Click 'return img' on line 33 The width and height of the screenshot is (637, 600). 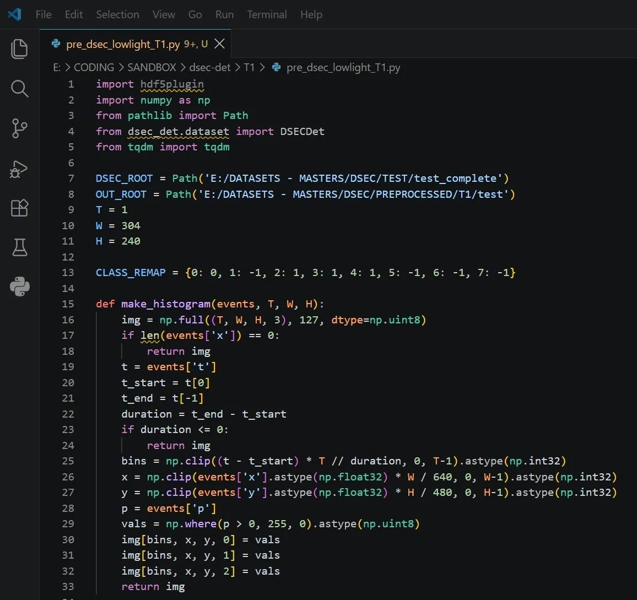(153, 587)
